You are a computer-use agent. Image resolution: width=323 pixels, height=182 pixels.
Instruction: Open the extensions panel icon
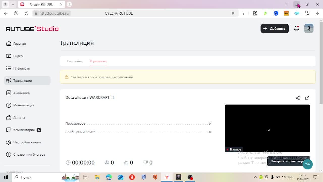(307, 13)
